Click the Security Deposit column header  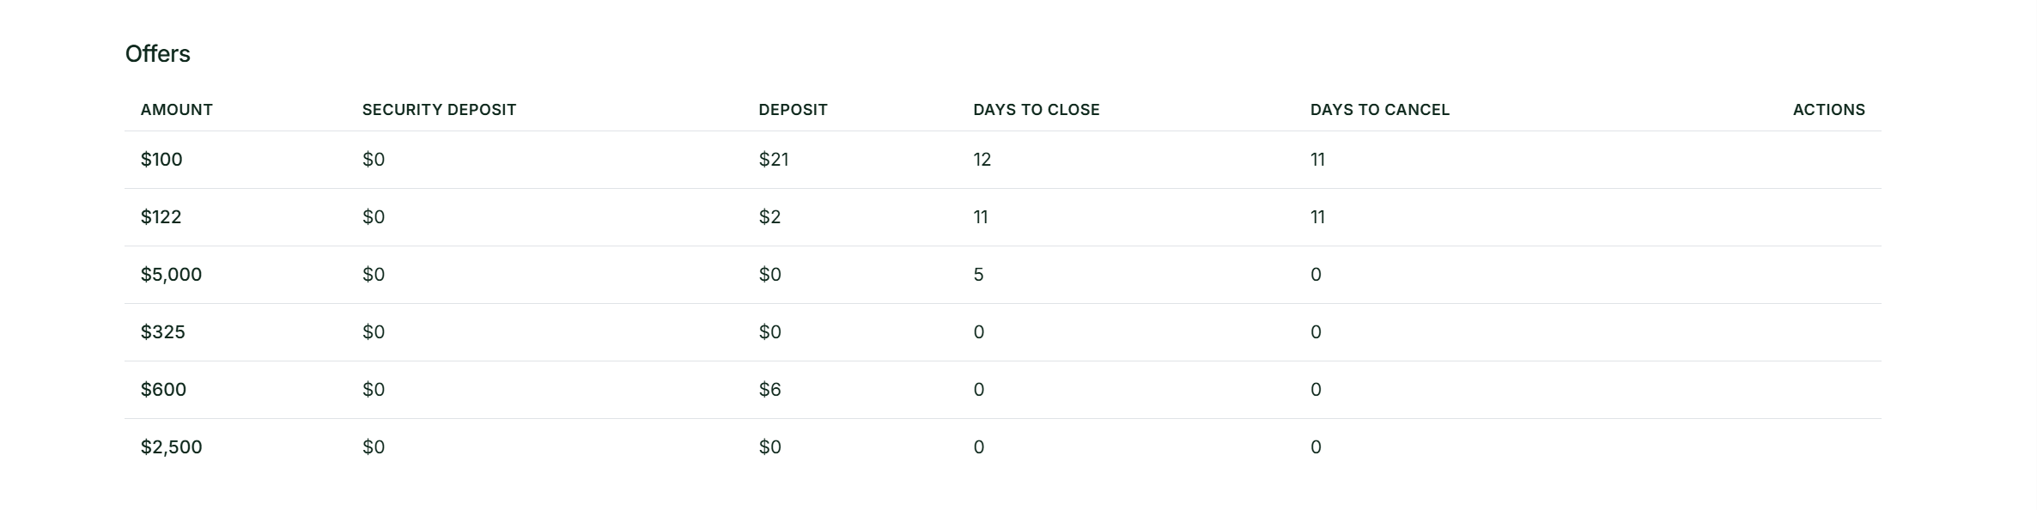click(x=439, y=110)
